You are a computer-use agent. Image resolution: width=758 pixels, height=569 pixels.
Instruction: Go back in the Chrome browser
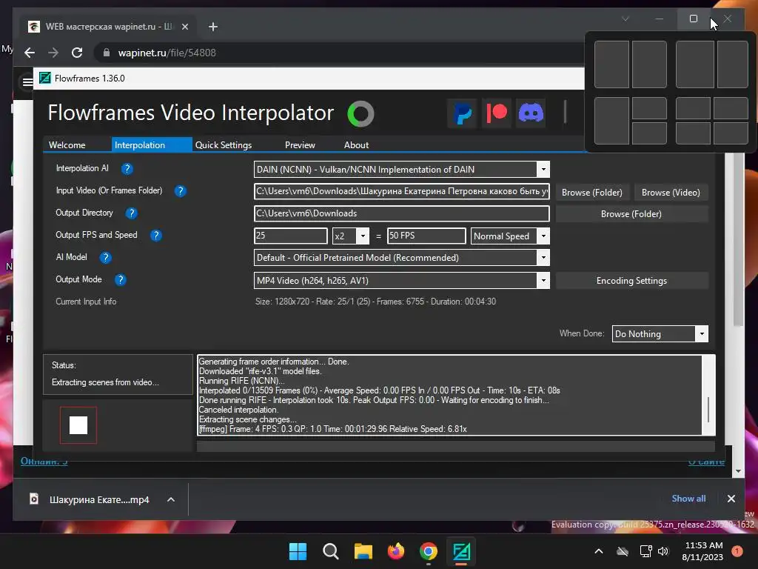[x=30, y=53]
